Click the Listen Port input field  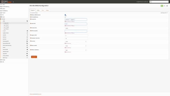click(76, 28)
